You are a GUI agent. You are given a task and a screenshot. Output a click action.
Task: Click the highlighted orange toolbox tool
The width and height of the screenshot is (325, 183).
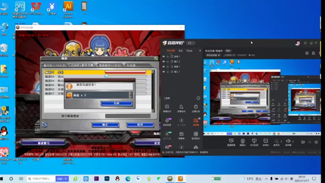[196, 122]
